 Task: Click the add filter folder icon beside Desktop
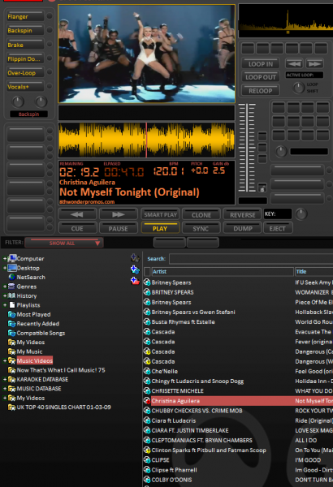(135, 269)
